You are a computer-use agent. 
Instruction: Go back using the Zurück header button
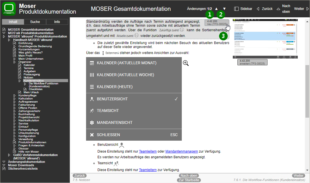tap(265, 9)
